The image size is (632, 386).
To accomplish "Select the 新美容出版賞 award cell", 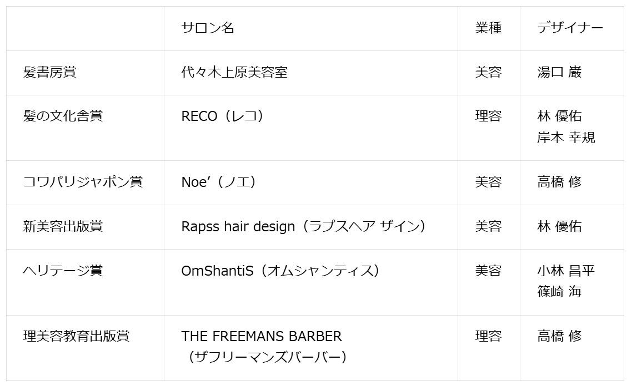I will 63,226.
